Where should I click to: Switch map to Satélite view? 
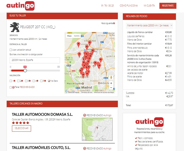[x=77, y=36]
